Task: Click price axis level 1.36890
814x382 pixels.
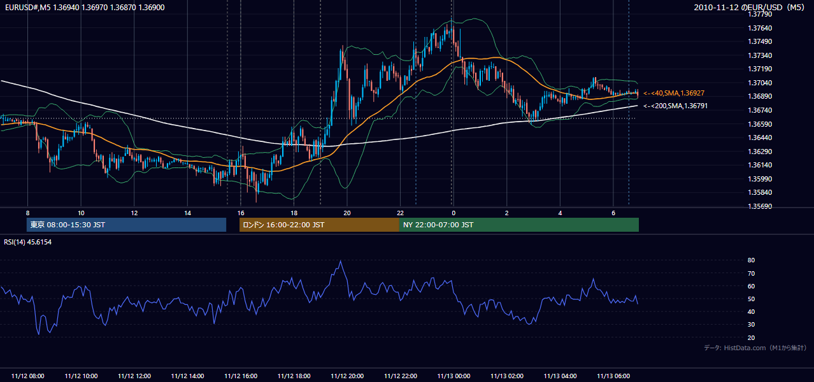Action: [760, 96]
